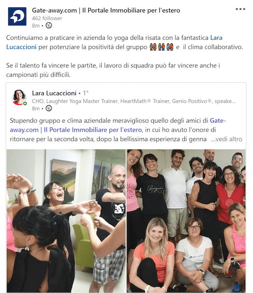
Task: Click the globe visibility icon under company name
Action: [x=49, y=25]
